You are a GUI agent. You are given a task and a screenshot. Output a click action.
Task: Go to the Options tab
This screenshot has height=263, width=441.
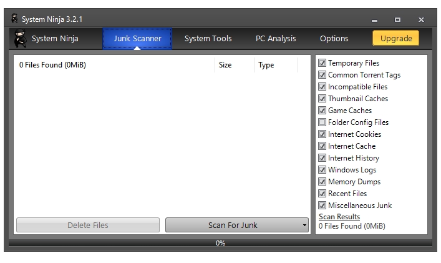coord(334,39)
